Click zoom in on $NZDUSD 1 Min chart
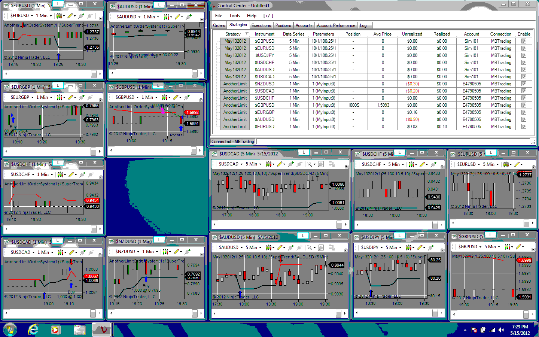Screen dimensions: 539x337 pyautogui.click(x=188, y=252)
